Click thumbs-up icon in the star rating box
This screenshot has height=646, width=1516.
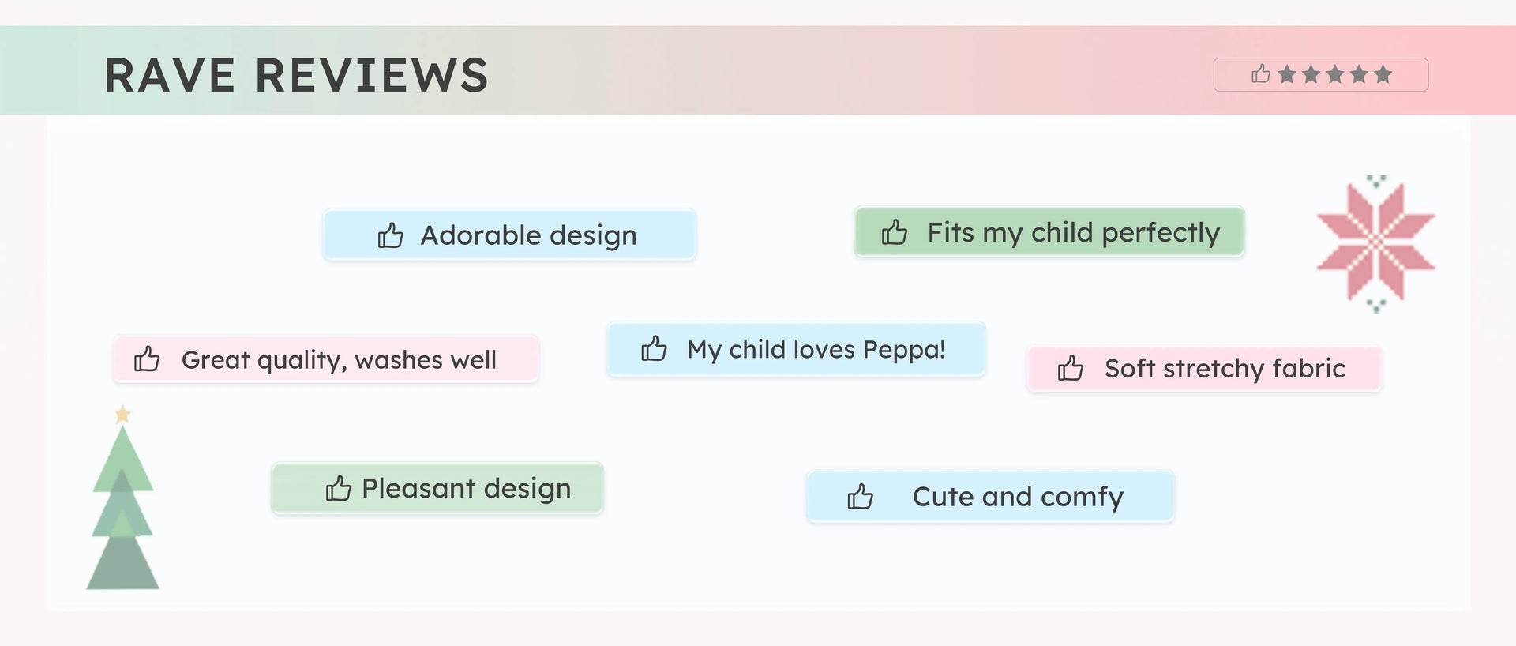point(1261,74)
